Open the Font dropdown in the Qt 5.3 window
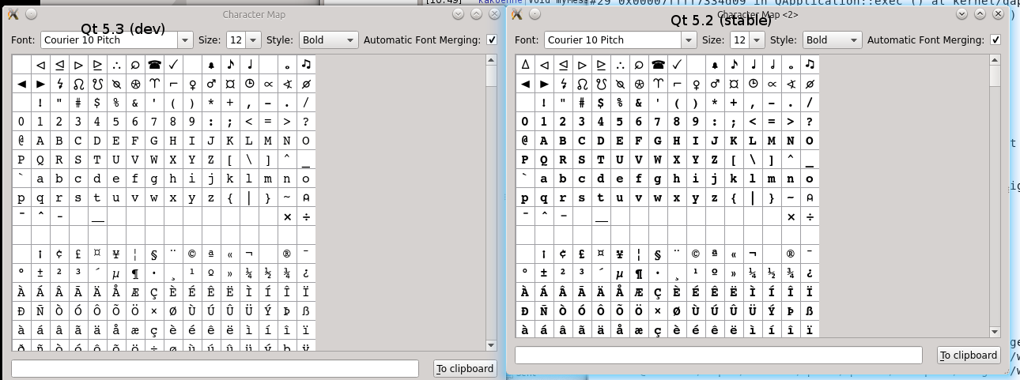The width and height of the screenshot is (1020, 380). click(184, 40)
